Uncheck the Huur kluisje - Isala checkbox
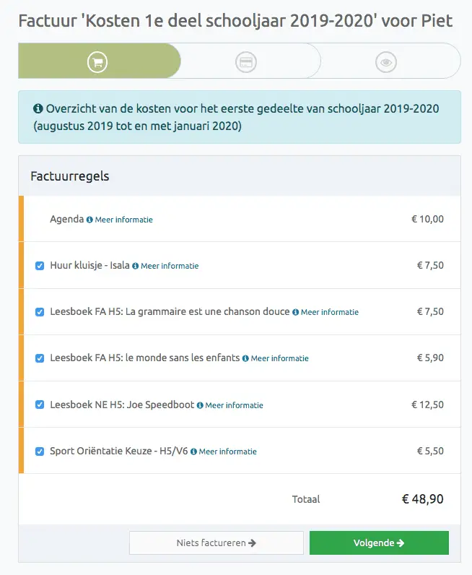Viewport: 472px width, 575px height. 40,266
